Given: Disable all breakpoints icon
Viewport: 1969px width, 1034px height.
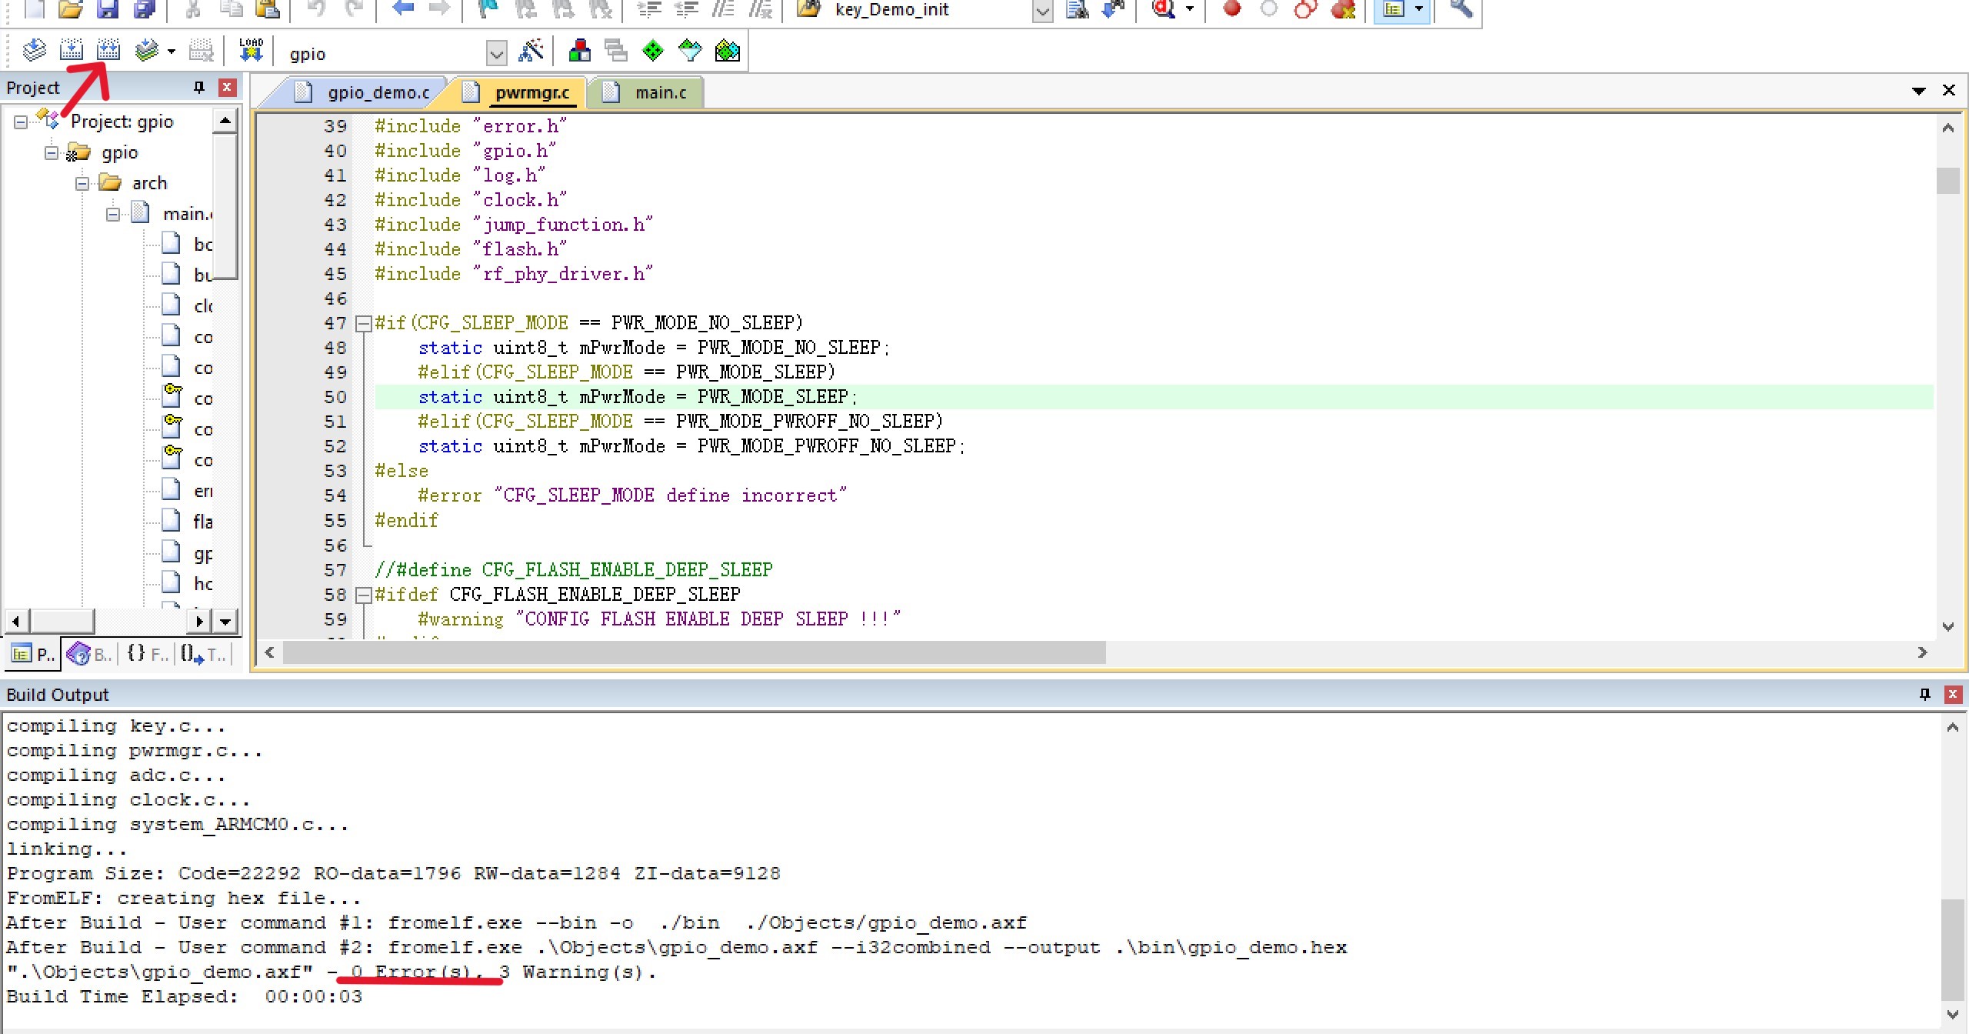Looking at the screenshot, I should 1305,9.
